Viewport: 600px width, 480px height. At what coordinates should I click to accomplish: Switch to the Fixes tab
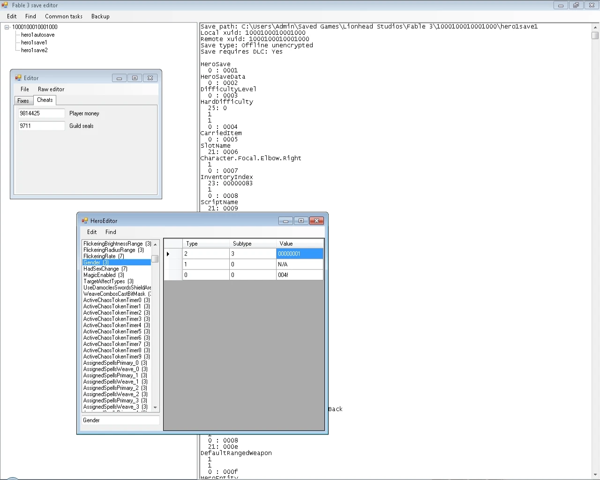[x=23, y=101]
